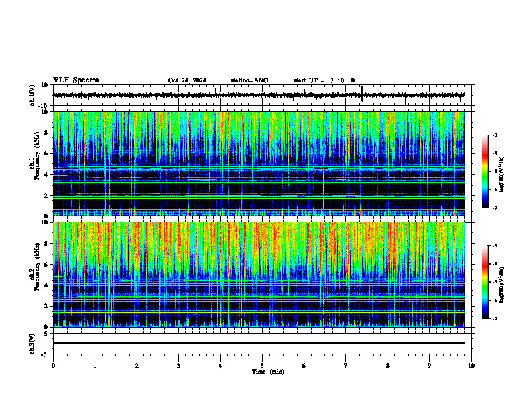Click inside the ch.1 frequency spectrogram
Image resolution: width=531 pixels, height=410 pixels.
point(258,163)
